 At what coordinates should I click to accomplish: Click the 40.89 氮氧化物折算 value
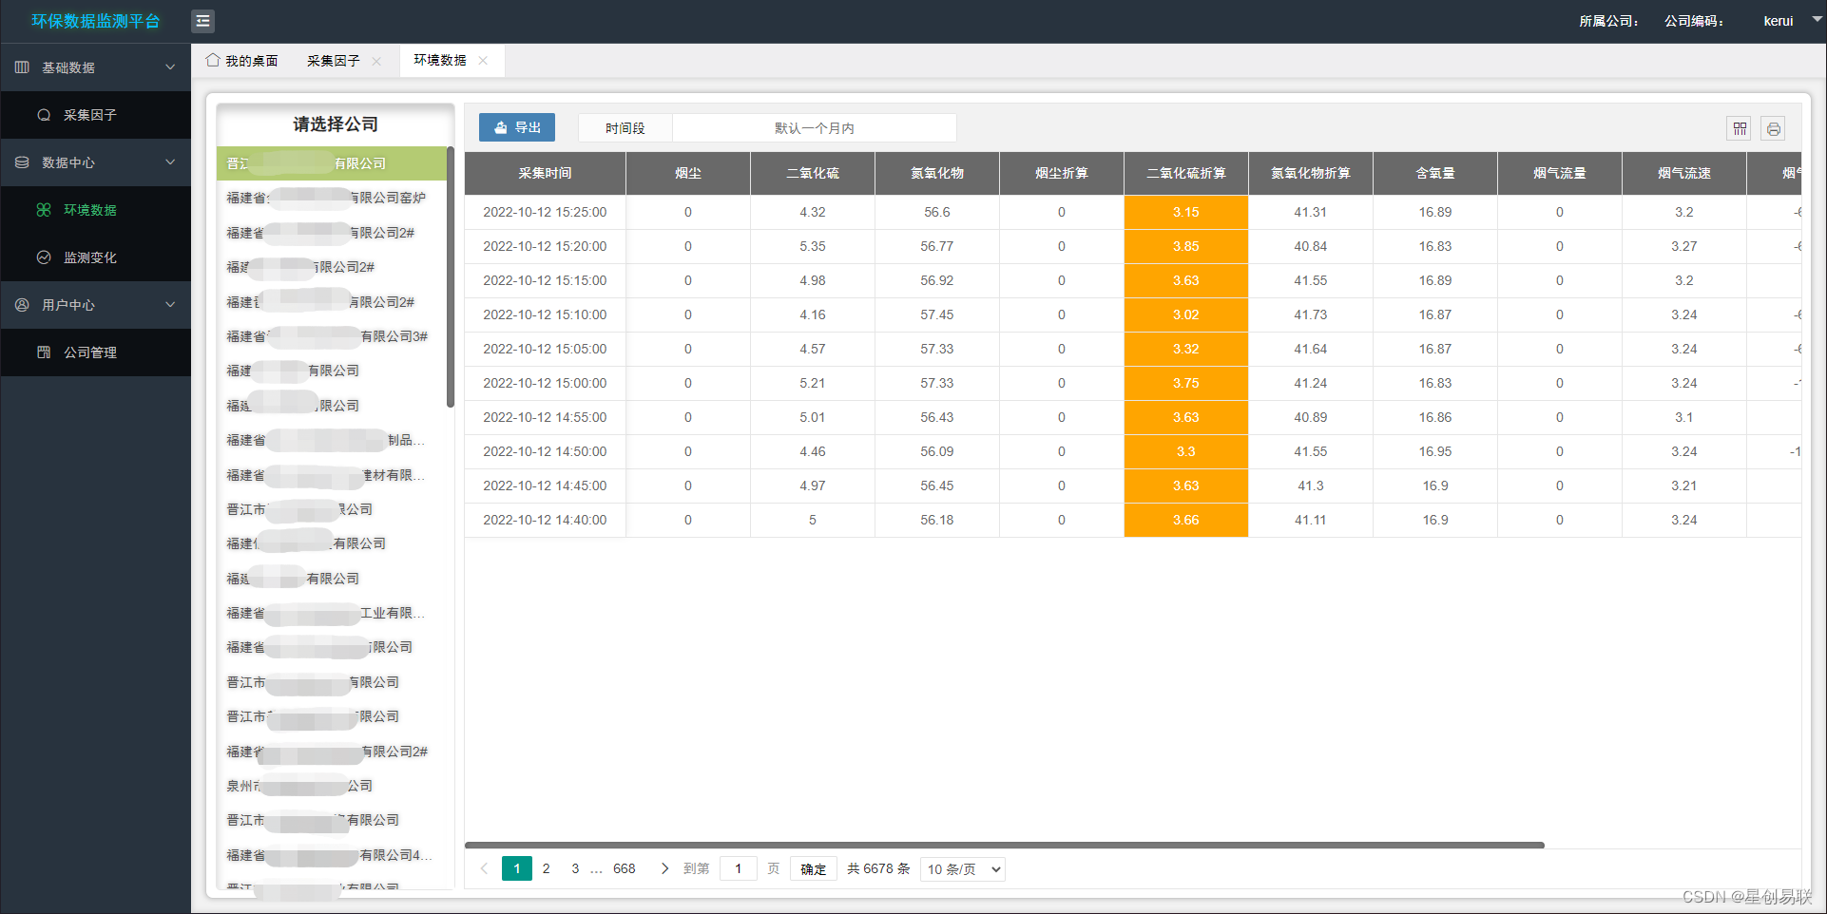[x=1310, y=417]
